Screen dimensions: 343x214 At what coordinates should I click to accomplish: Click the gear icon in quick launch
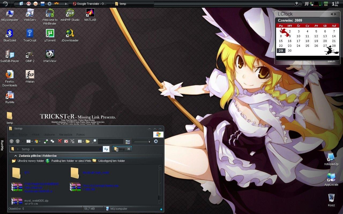pyautogui.click(x=49, y=4)
